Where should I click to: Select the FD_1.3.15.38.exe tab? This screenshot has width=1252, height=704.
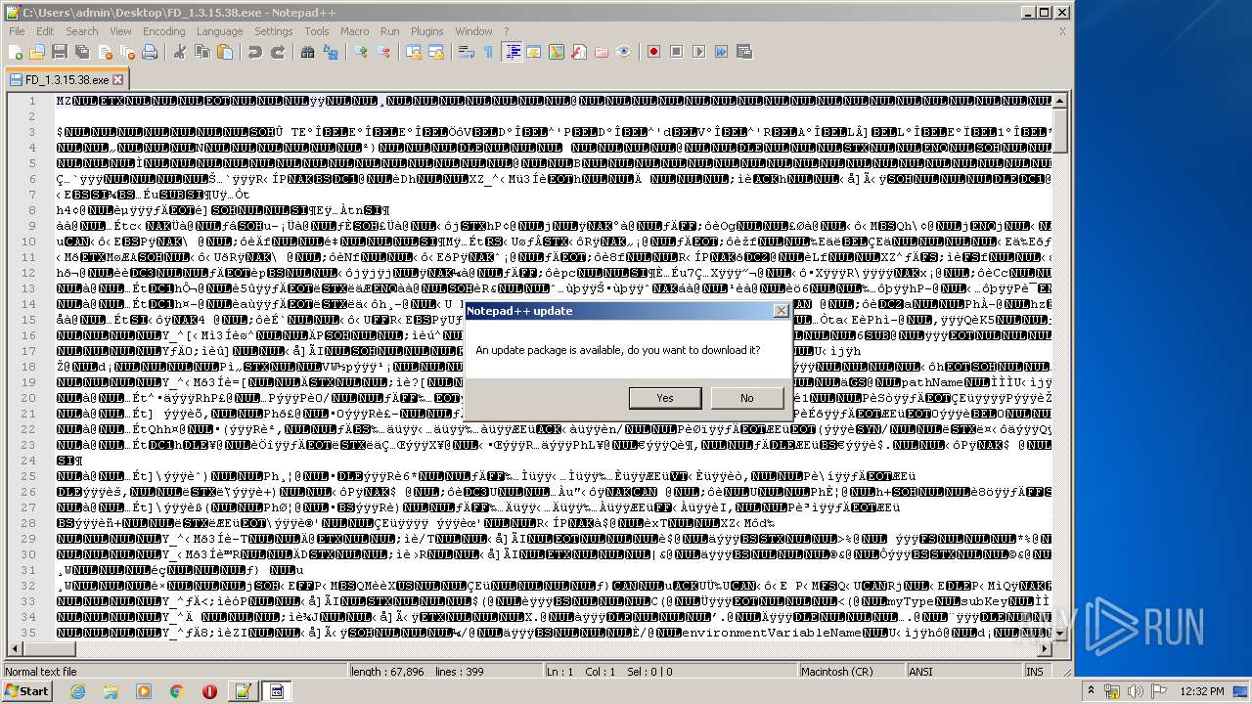point(67,80)
